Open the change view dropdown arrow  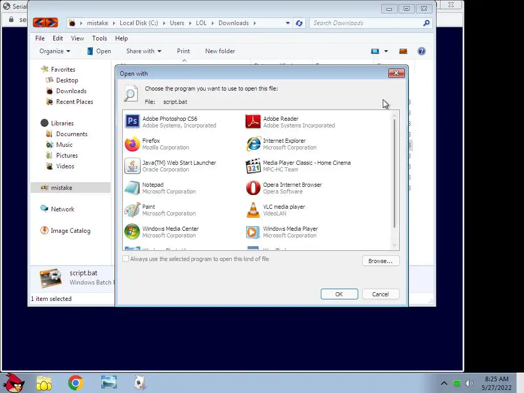pos(386,51)
